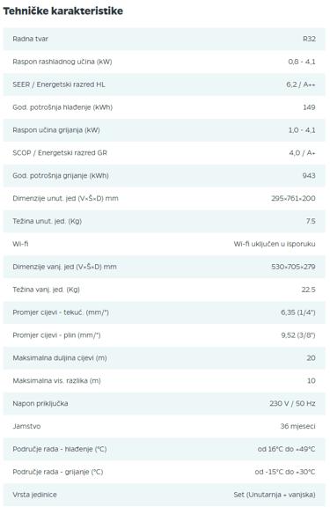Select the 4,0 / A+ SCOP value
Screen dimensions: 330x514
click(x=302, y=153)
